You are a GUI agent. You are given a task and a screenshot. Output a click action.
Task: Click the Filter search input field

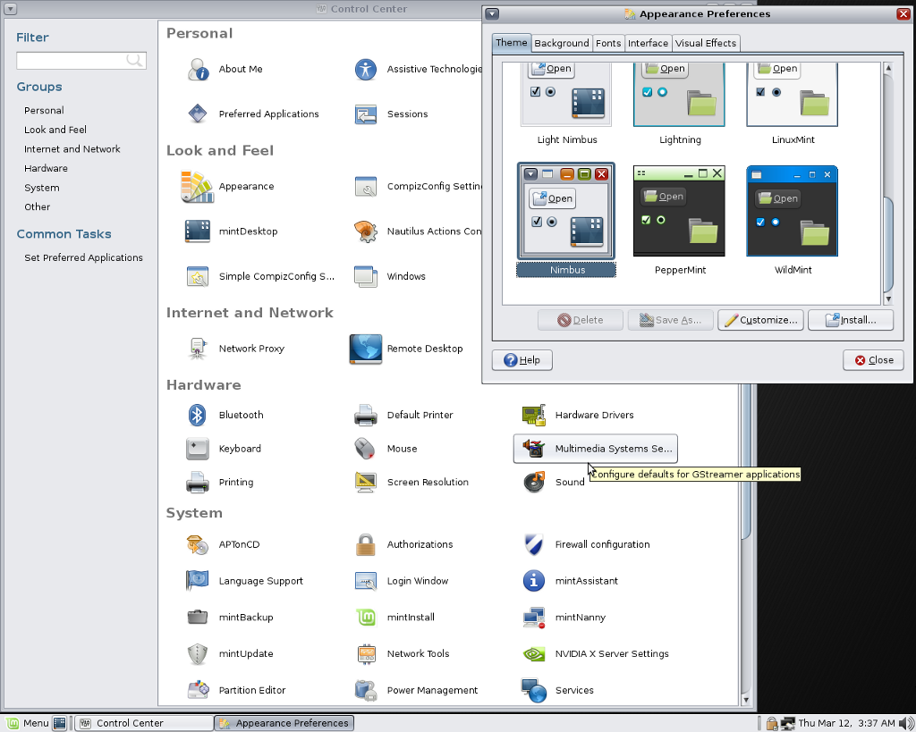81,60
